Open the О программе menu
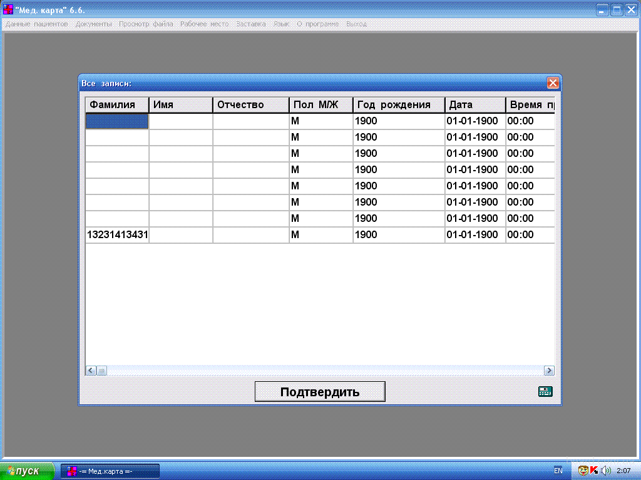Viewport: 641px width, 480px height. (317, 24)
